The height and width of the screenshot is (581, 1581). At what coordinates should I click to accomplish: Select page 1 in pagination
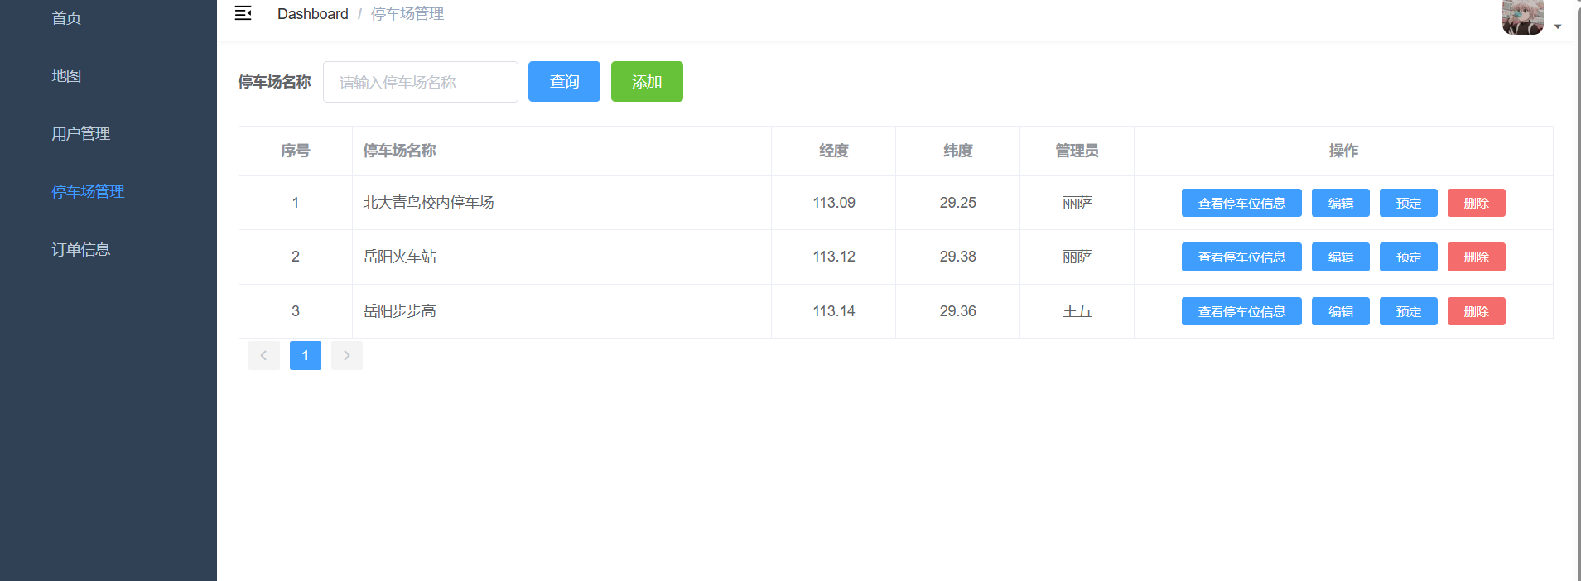pyautogui.click(x=305, y=355)
